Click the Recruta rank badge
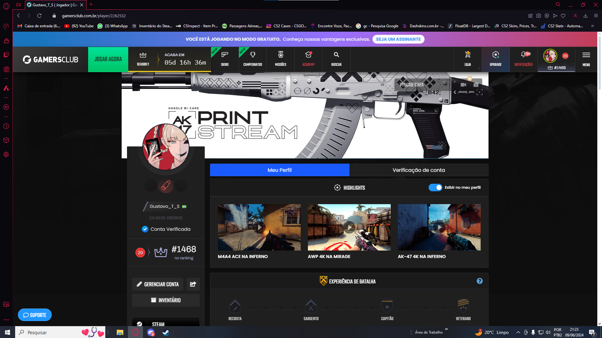Screen dimensions: 602x338 click(235, 306)
